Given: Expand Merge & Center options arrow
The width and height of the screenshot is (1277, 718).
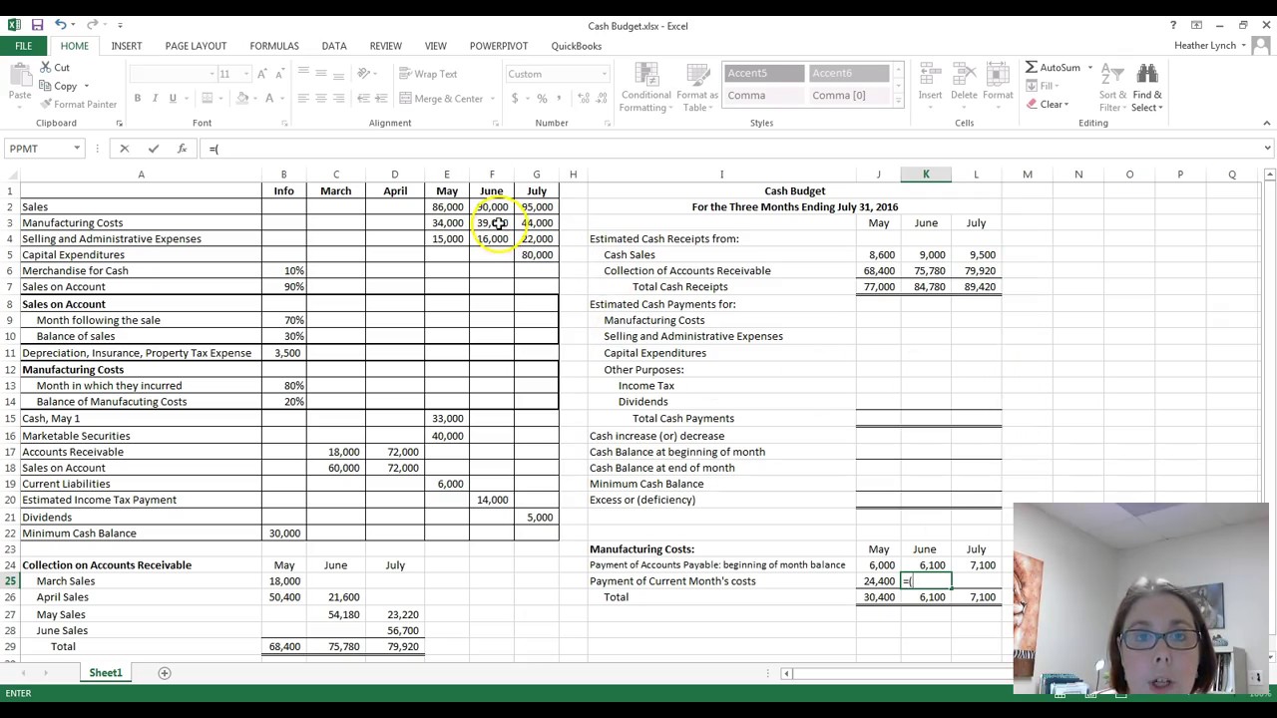Looking at the screenshot, I should tap(492, 99).
